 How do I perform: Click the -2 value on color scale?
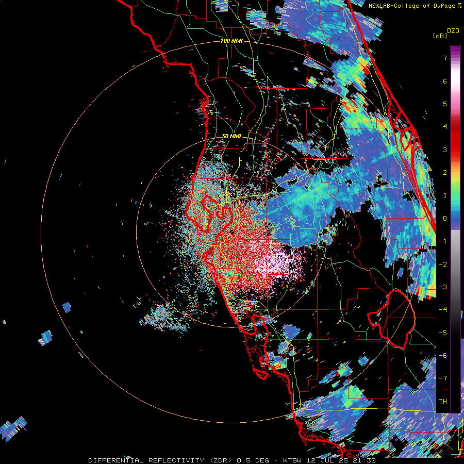tap(443, 264)
